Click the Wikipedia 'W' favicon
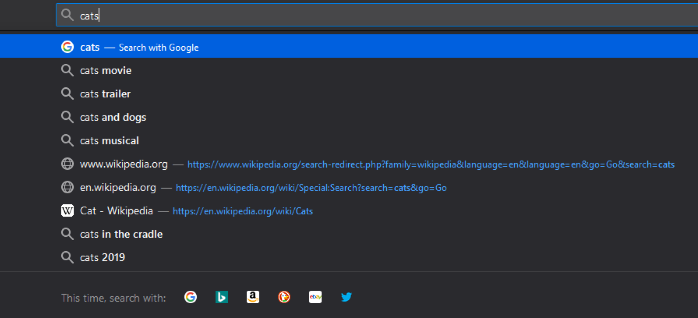The image size is (698, 318). [67, 210]
